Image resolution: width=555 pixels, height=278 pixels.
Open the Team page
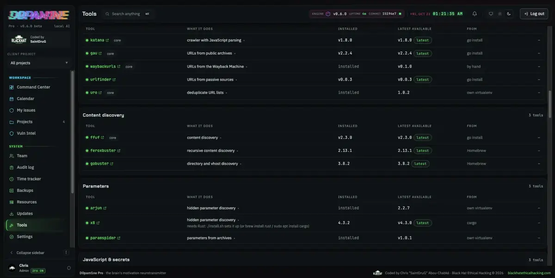point(37,156)
